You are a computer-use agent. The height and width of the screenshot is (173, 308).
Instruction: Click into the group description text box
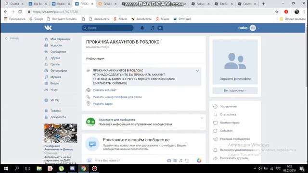point(146,77)
